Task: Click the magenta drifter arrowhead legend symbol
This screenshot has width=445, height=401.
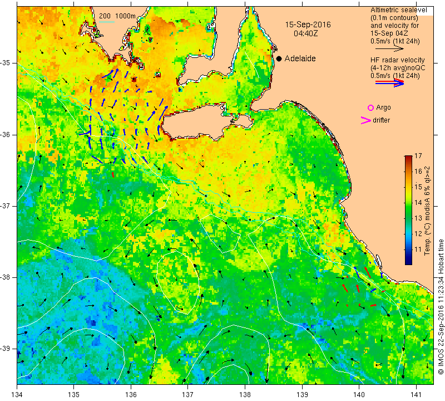Action: 365,120
